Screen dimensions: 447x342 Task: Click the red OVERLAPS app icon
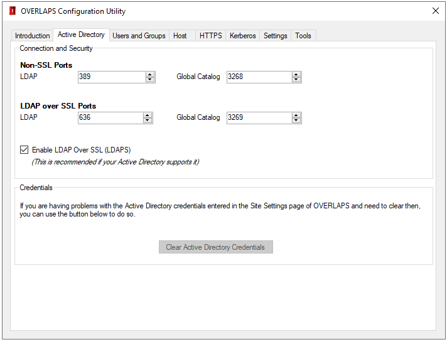[13, 11]
